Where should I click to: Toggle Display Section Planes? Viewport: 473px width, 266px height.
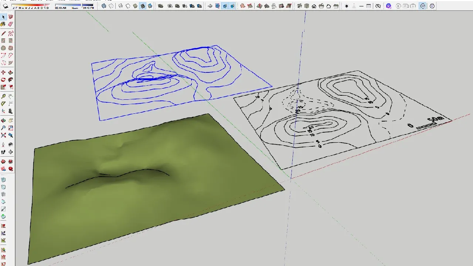[x=217, y=6]
